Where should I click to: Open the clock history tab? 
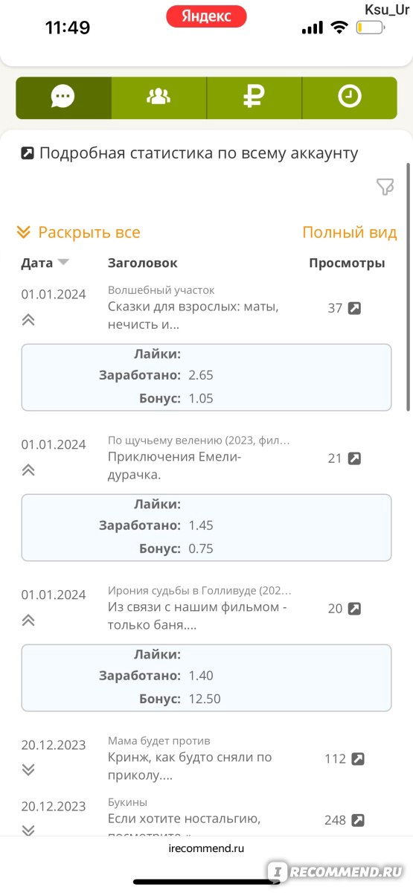click(x=350, y=97)
